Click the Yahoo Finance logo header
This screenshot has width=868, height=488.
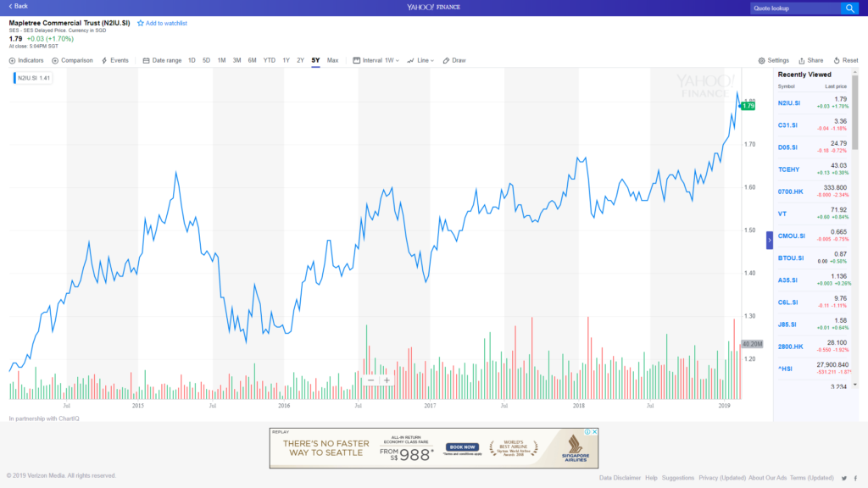coord(433,7)
